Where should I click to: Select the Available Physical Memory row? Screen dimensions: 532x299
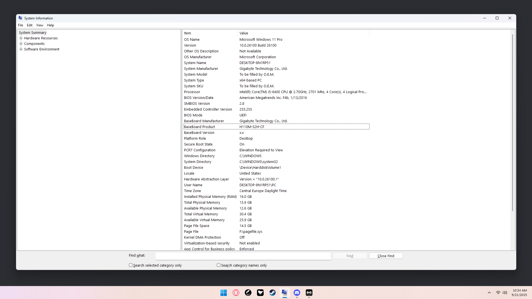click(x=276, y=208)
